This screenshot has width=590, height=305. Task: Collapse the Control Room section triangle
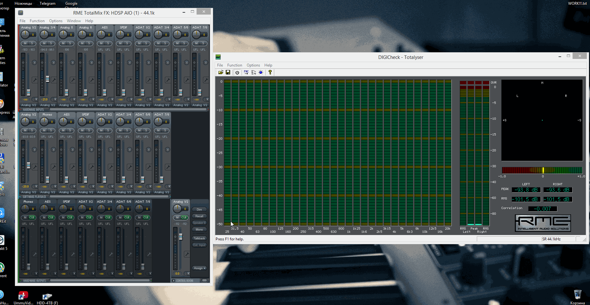click(x=173, y=281)
